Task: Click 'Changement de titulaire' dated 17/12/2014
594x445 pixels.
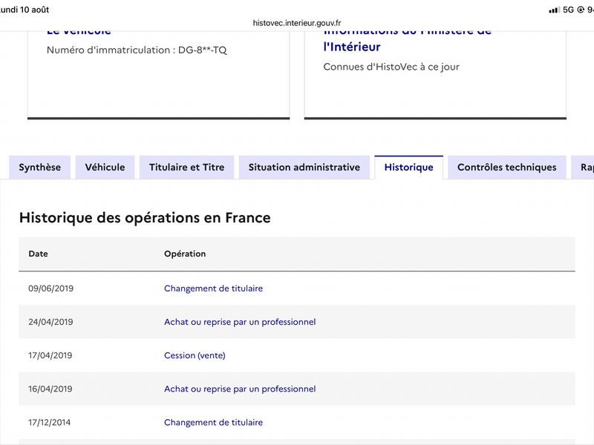Action: tap(213, 422)
